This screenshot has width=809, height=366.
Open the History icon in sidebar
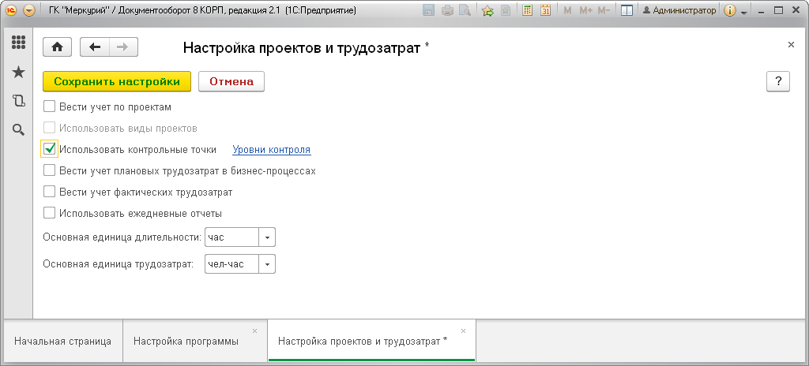tap(19, 100)
